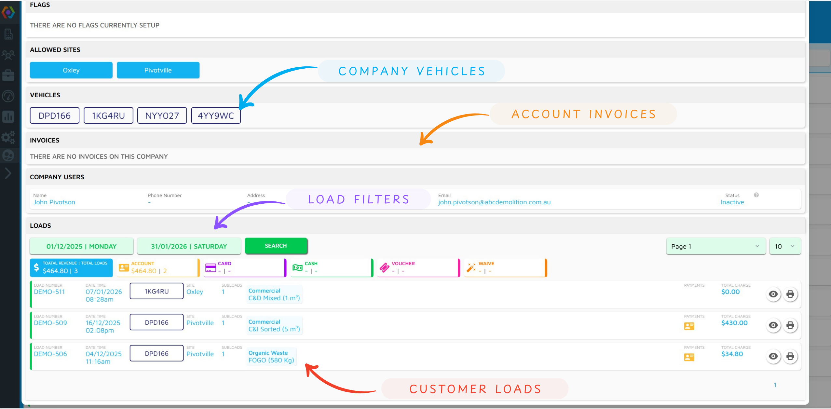
Task: Open company user John Pivotson
Action: [54, 202]
